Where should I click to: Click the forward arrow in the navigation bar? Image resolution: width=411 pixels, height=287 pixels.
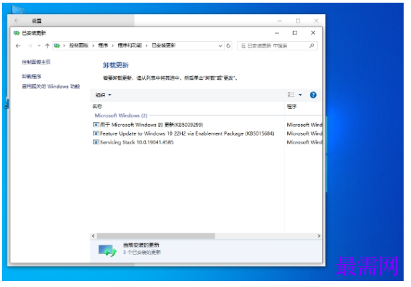tap(30, 46)
